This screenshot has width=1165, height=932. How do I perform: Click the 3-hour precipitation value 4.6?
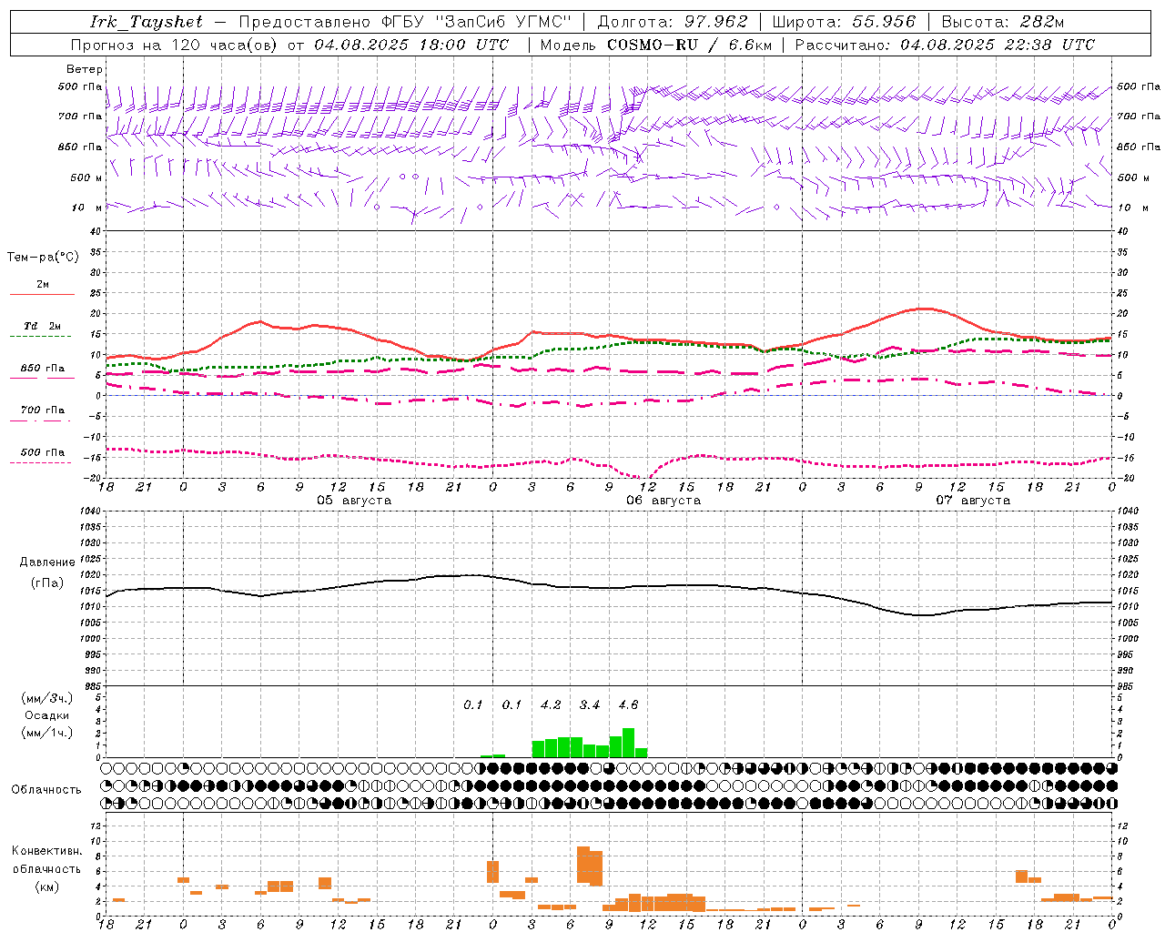(628, 705)
